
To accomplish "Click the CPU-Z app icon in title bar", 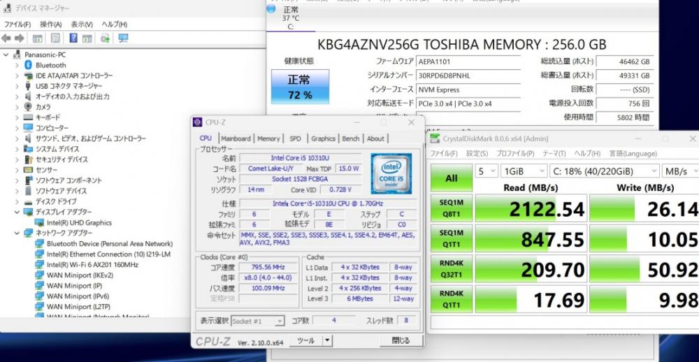I will point(198,122).
